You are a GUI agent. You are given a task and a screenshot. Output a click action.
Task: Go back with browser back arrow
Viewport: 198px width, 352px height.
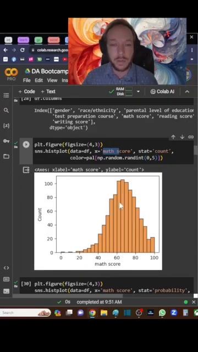coord(5,50)
